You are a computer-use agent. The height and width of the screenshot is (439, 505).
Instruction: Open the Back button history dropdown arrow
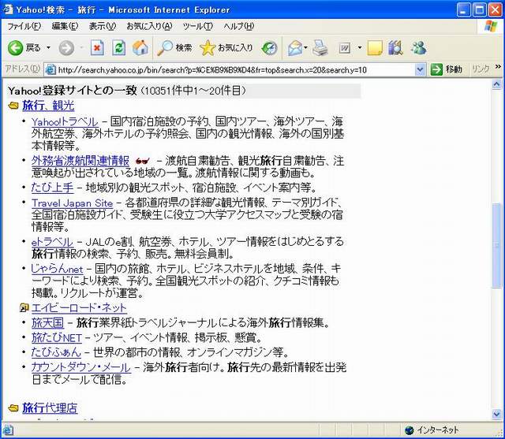pyautogui.click(x=48, y=48)
